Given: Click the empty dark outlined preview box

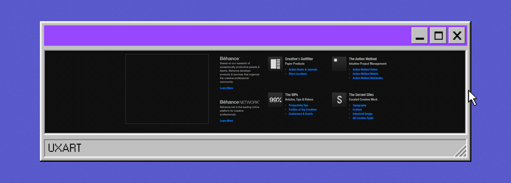Looking at the screenshot, I should [167, 89].
